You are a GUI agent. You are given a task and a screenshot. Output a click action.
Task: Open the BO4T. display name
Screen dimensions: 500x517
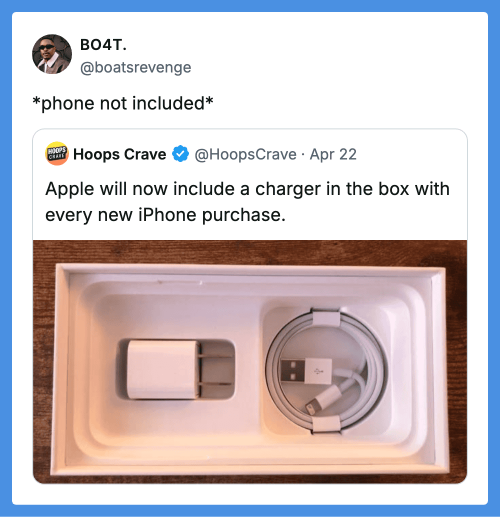tap(103, 45)
